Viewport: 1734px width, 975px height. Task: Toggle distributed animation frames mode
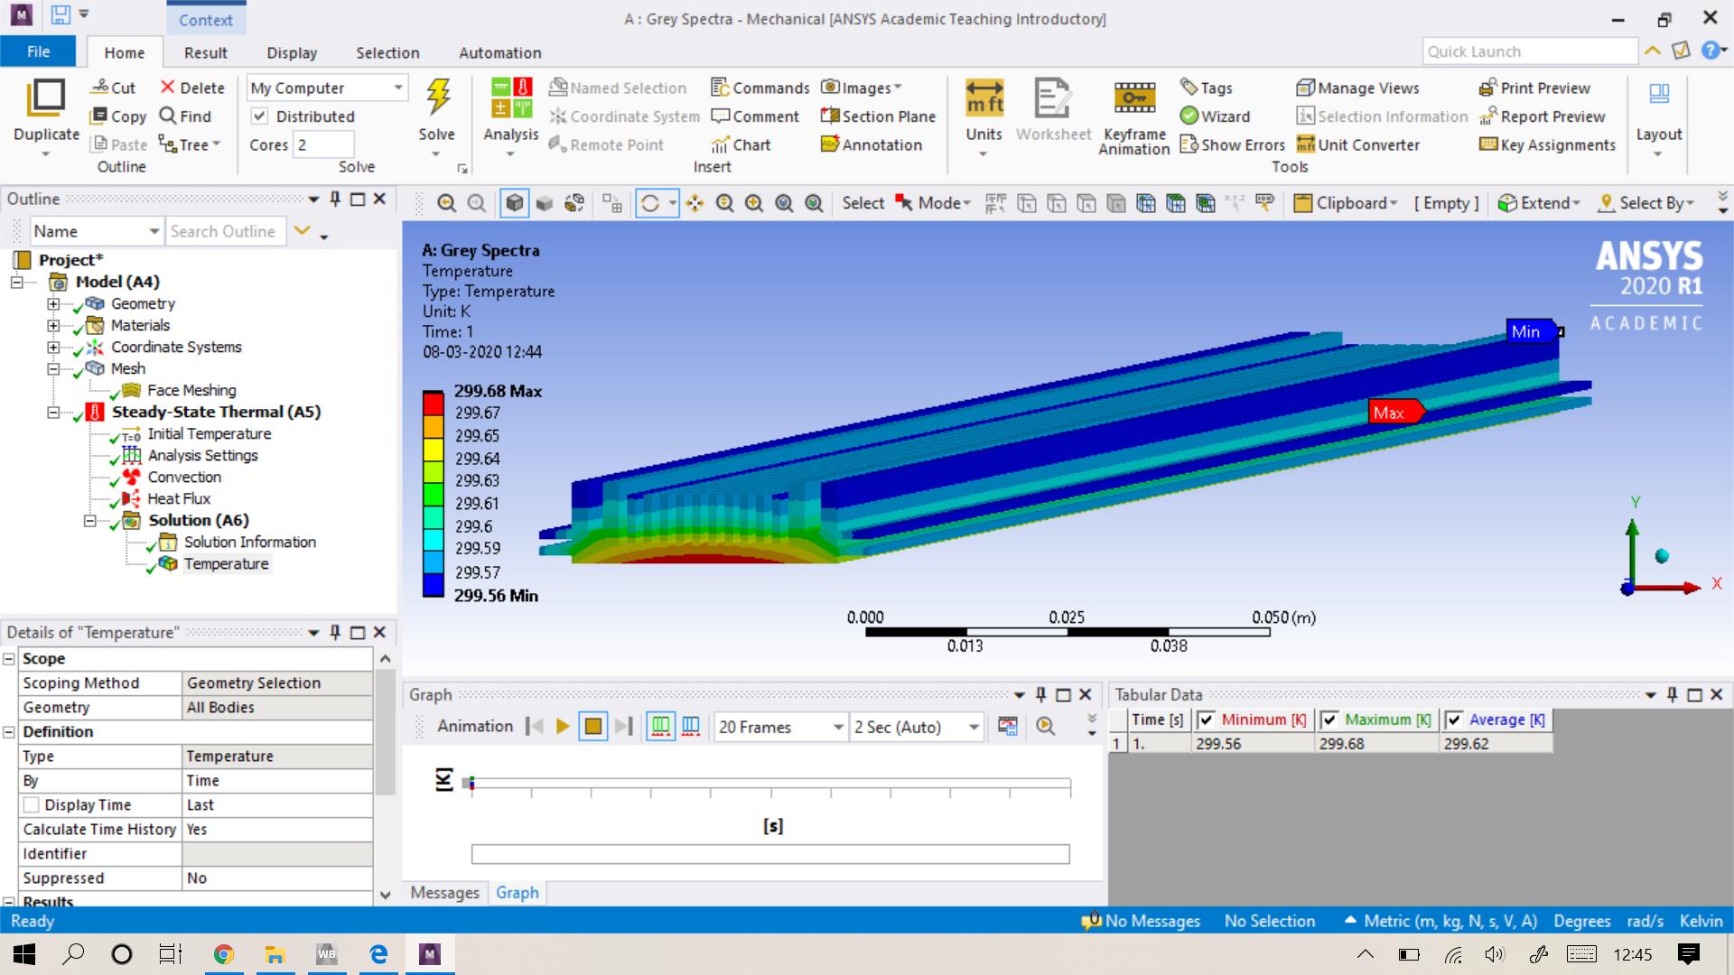click(x=661, y=726)
